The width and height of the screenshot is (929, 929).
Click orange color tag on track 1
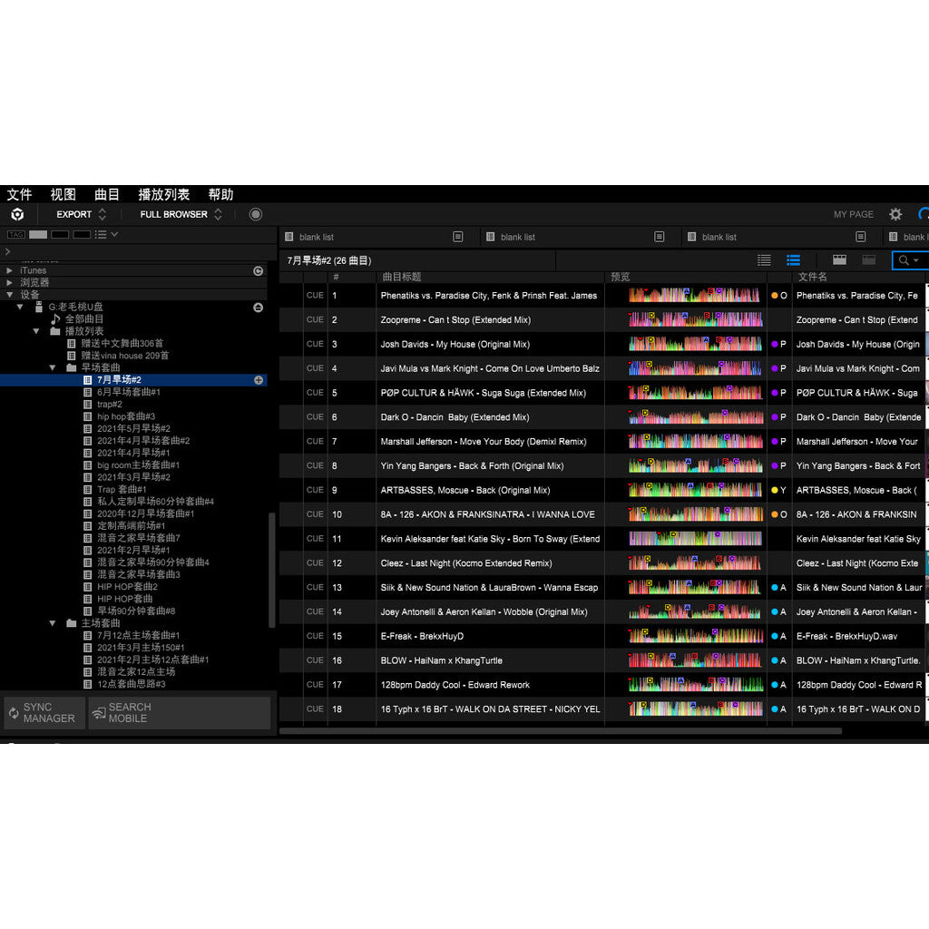[x=775, y=296]
